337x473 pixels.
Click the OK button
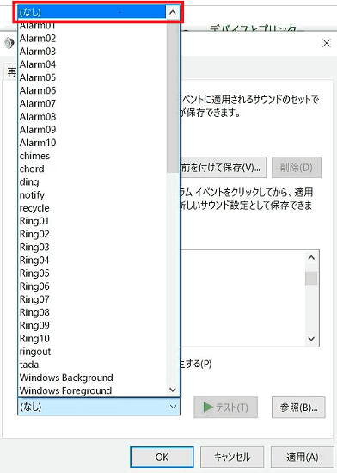coord(162,457)
